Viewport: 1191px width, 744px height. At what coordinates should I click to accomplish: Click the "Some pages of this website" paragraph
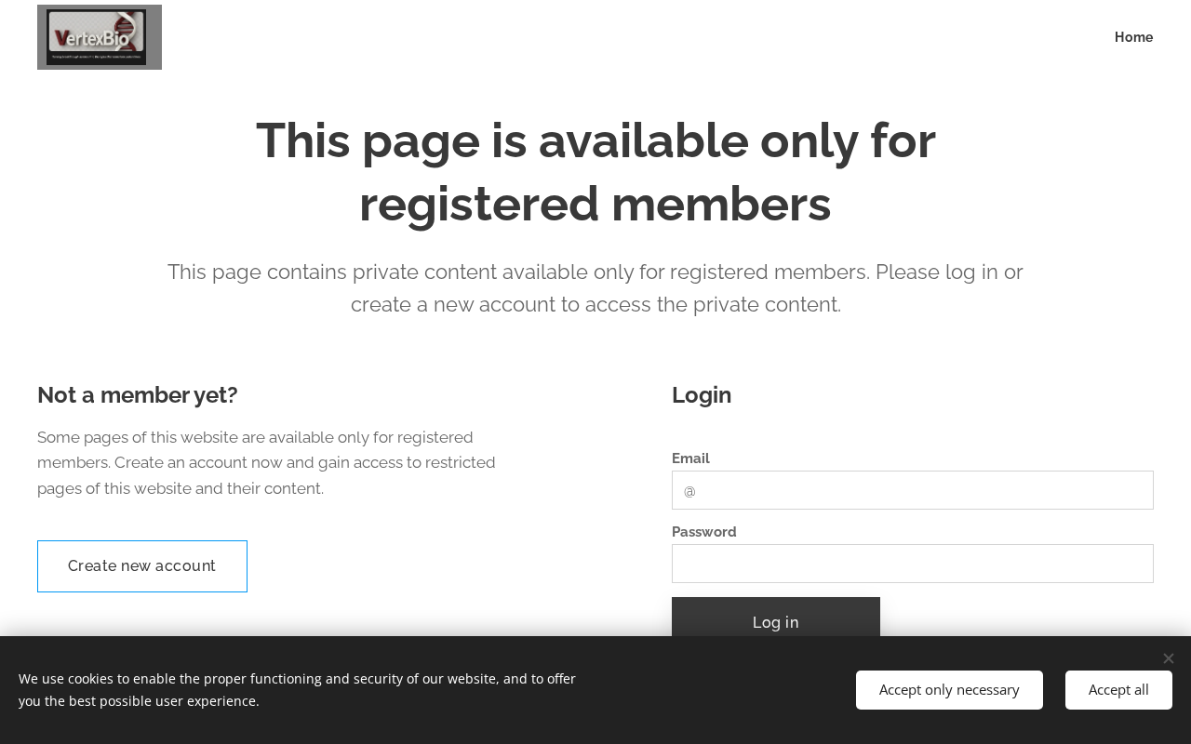tap(266, 462)
